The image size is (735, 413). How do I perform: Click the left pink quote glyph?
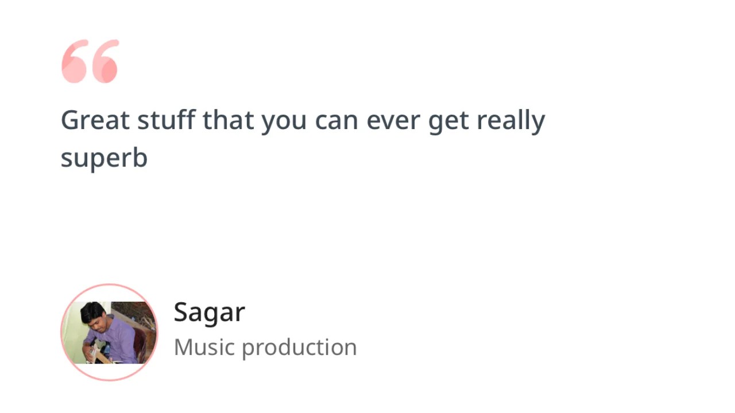[75, 61]
